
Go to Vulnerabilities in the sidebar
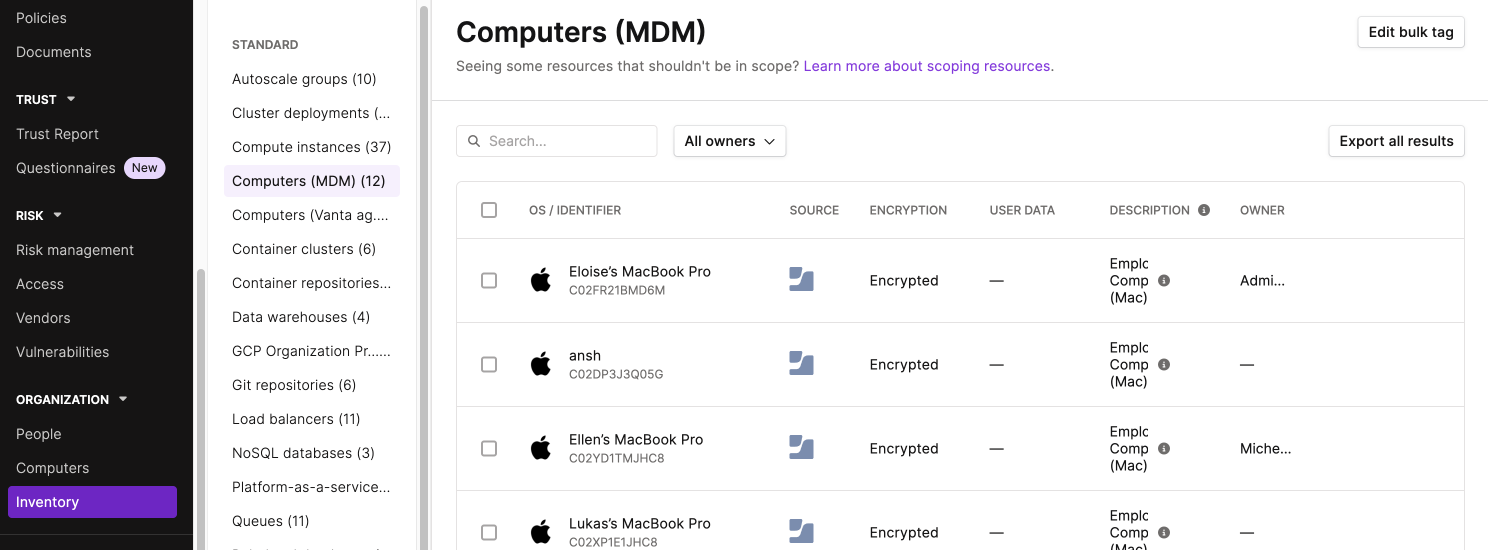point(62,352)
